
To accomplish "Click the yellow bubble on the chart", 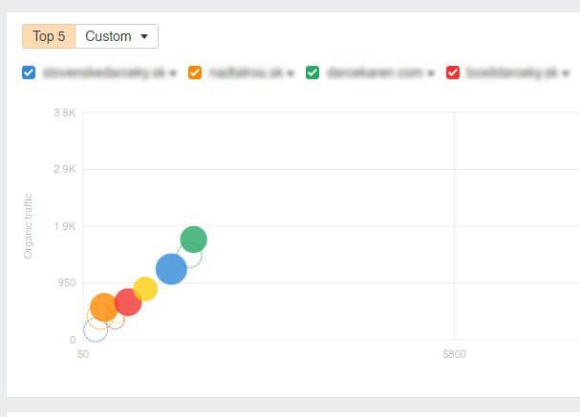I will 146,288.
